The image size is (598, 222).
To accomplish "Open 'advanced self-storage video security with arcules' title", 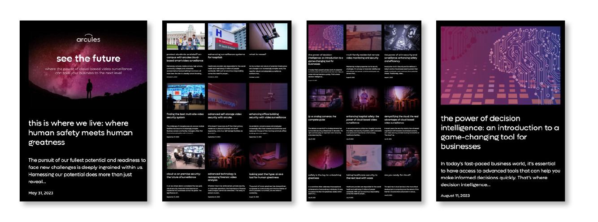I will pyautogui.click(x=226, y=116).
